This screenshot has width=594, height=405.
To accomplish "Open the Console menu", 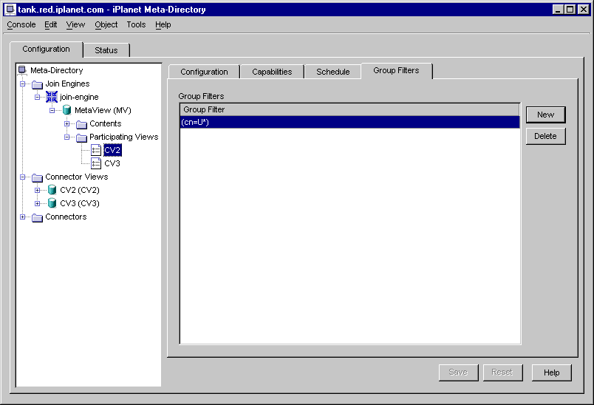I will coord(21,24).
